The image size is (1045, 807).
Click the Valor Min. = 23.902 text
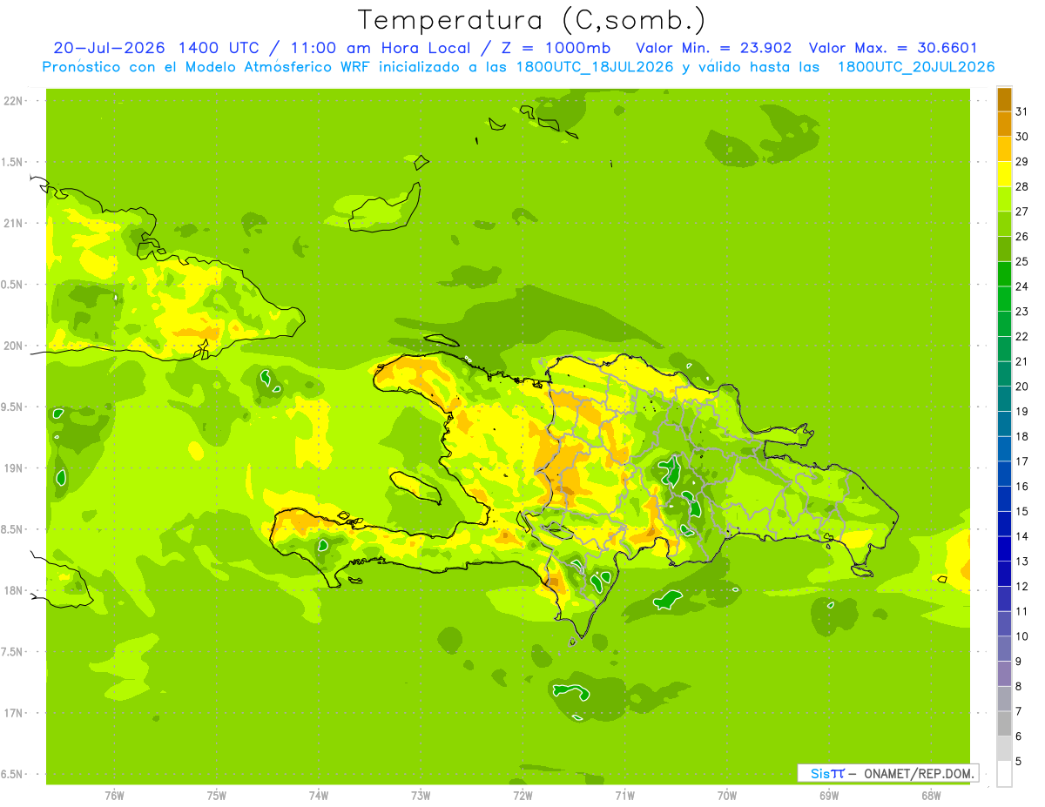click(714, 48)
